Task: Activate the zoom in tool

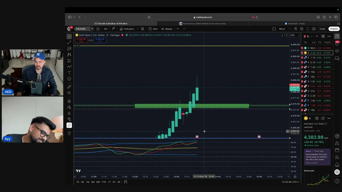Action: click(x=69, y=93)
